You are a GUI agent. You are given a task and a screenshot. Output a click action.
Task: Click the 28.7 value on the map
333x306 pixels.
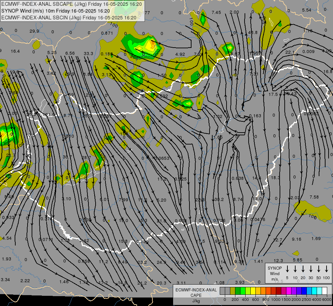[x=86, y=157]
